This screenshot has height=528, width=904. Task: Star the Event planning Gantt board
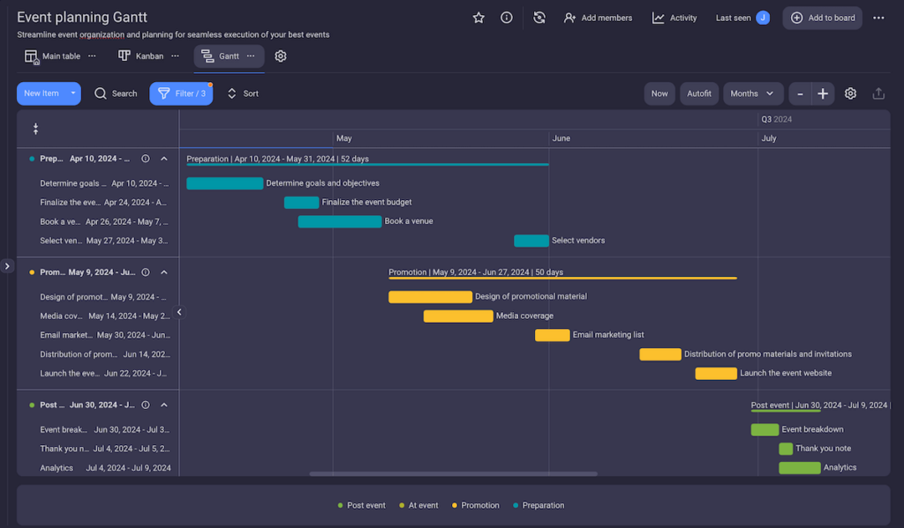point(478,17)
